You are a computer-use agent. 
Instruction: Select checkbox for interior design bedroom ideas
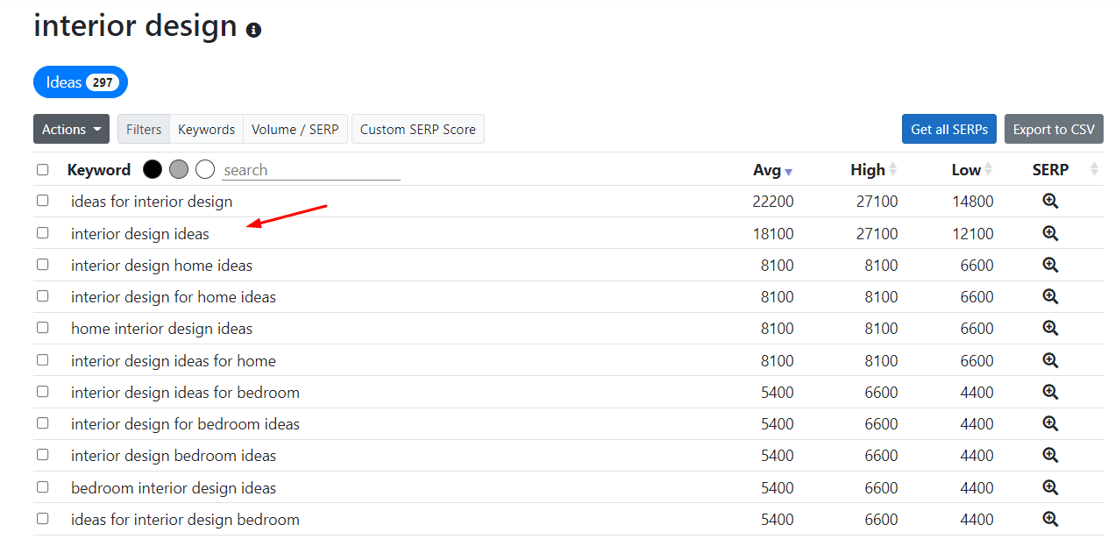point(43,455)
